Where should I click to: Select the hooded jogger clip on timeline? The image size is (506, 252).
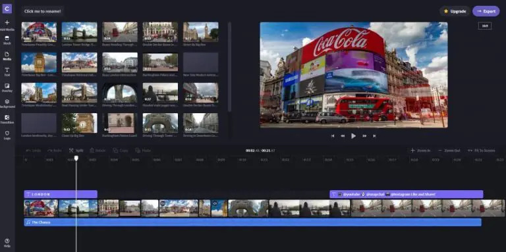[310, 208]
